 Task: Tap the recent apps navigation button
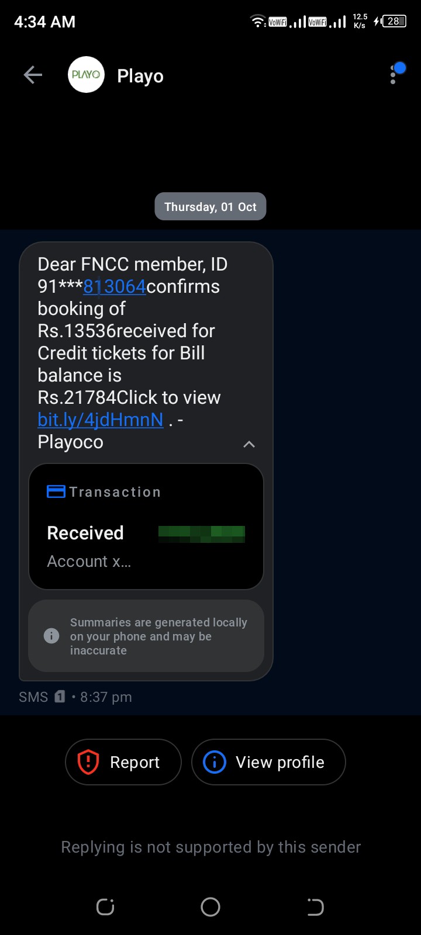click(105, 907)
